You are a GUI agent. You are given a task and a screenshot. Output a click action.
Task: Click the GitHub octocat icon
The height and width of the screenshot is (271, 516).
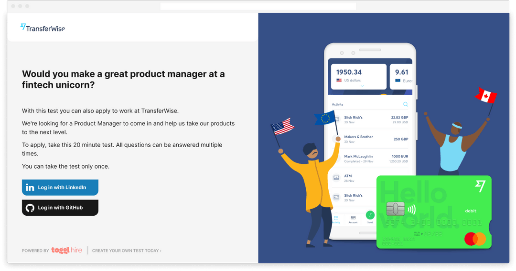pos(30,208)
